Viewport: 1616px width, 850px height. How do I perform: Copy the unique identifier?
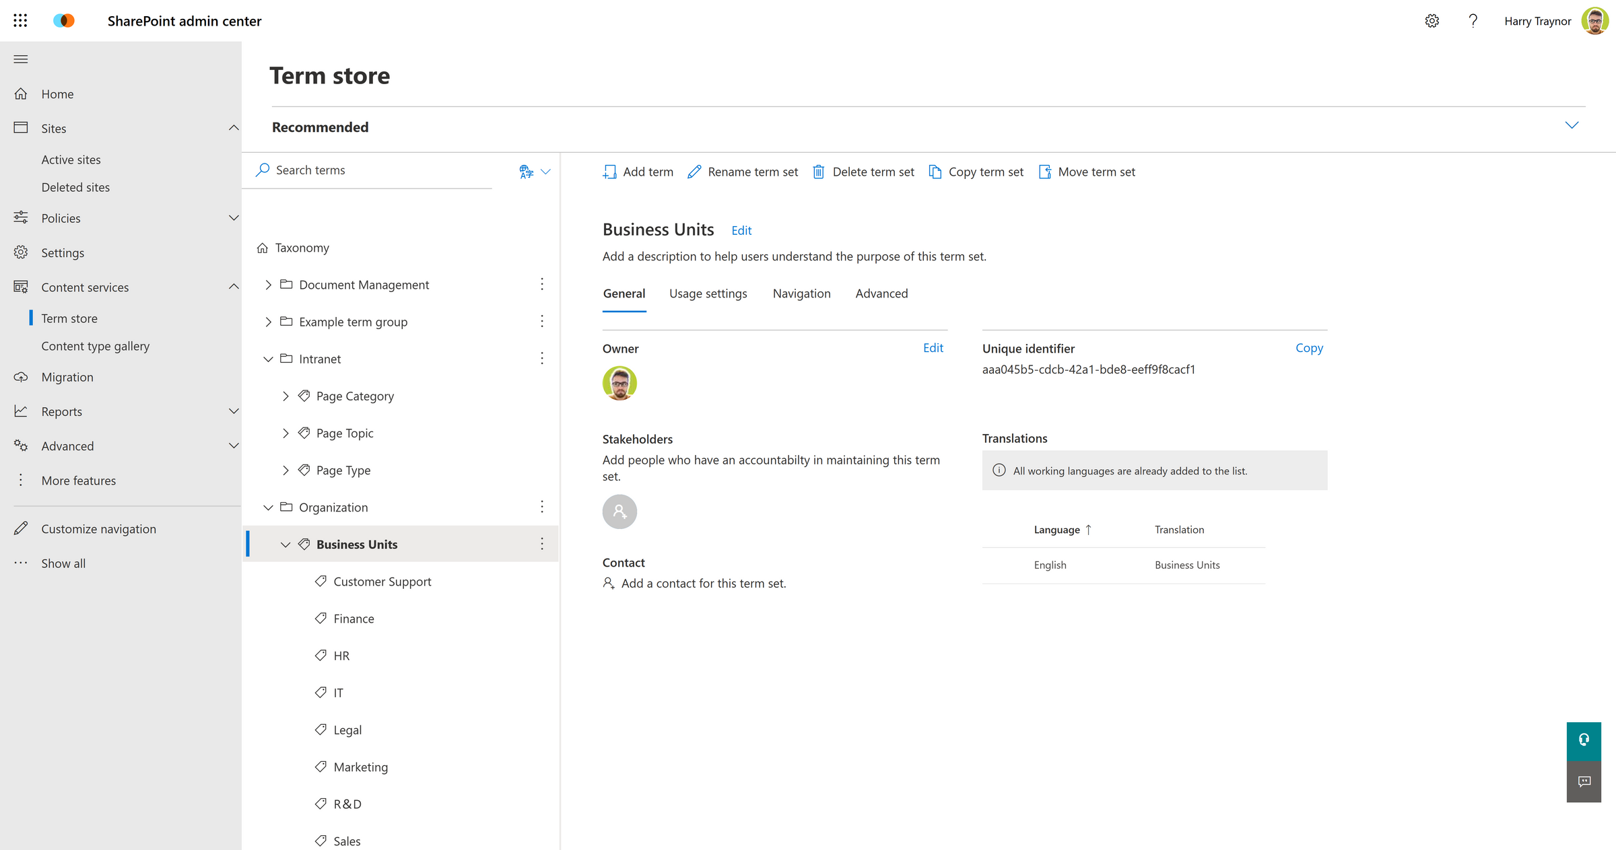[1308, 348]
